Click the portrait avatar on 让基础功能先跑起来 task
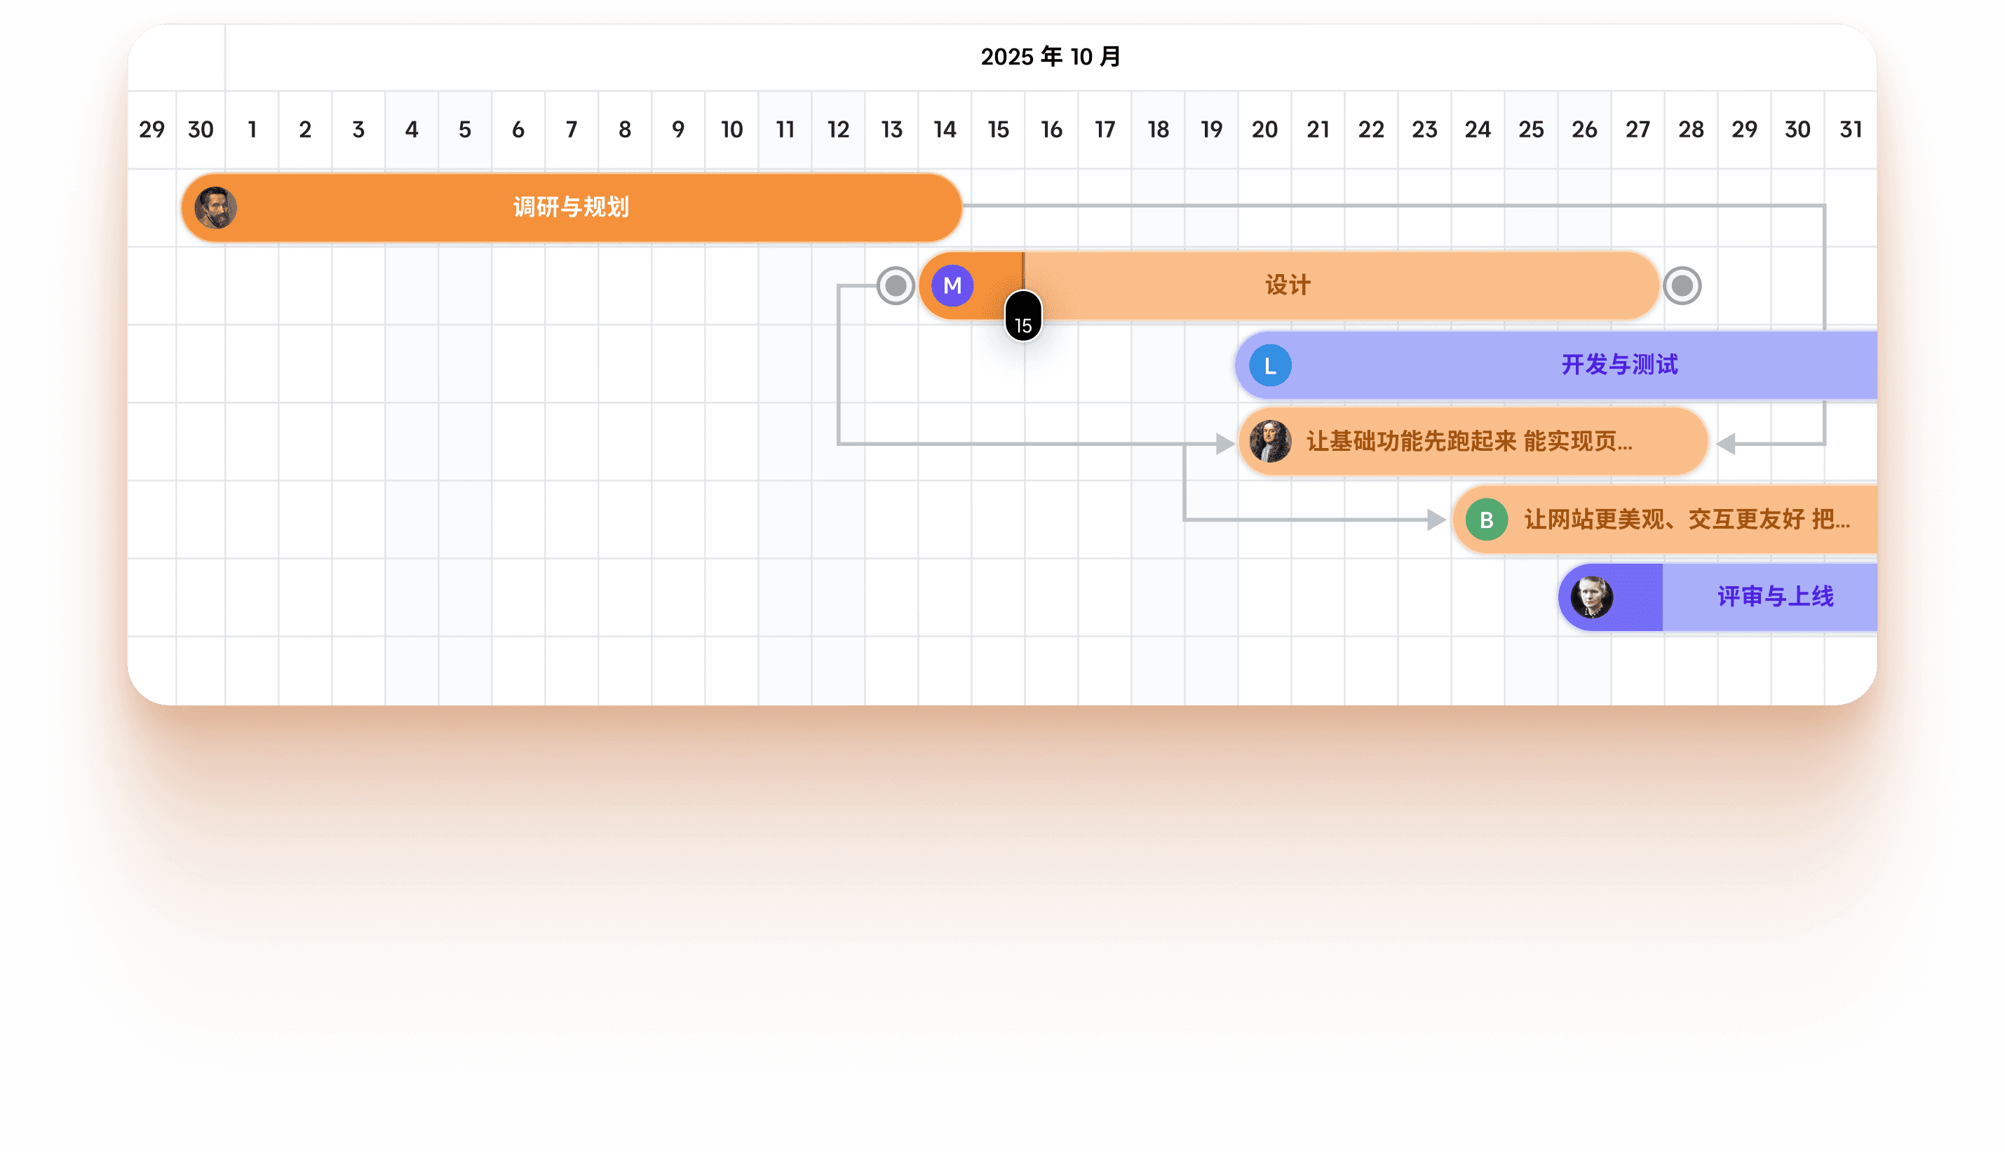Image resolution: width=2005 pixels, height=1152 pixels. [1270, 442]
